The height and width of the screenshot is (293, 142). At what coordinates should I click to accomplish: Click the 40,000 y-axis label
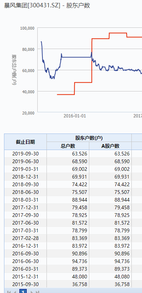click(x=28, y=91)
